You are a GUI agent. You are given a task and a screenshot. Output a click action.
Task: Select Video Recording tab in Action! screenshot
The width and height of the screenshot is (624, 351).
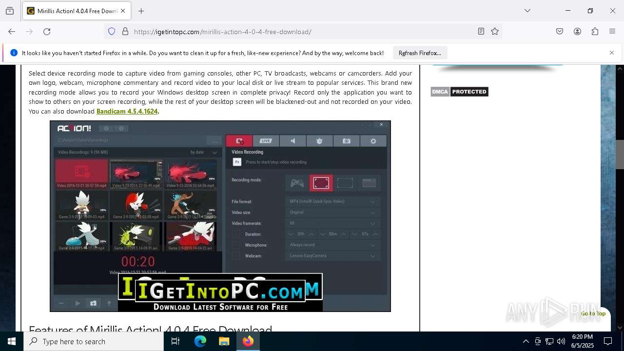(239, 141)
